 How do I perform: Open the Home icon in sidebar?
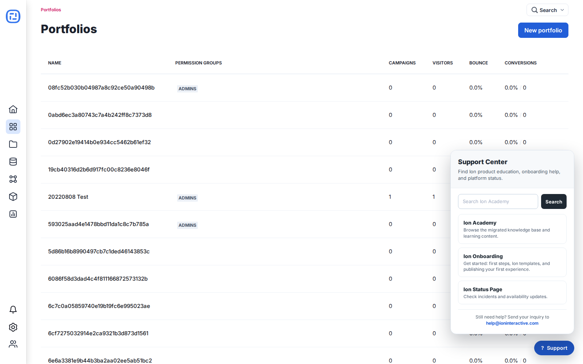point(13,109)
